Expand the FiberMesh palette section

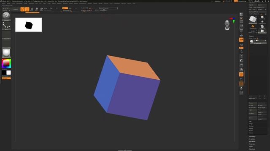252,149
